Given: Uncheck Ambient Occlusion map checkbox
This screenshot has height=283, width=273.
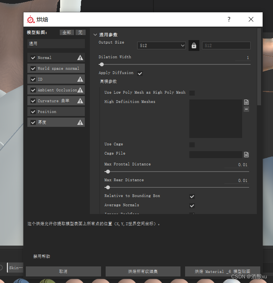Looking at the screenshot, I should (33, 90).
